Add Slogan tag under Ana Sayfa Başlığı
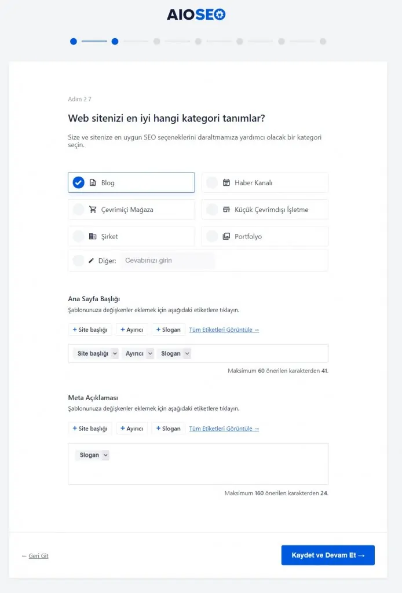Screen dimensions: 402x593 169,330
